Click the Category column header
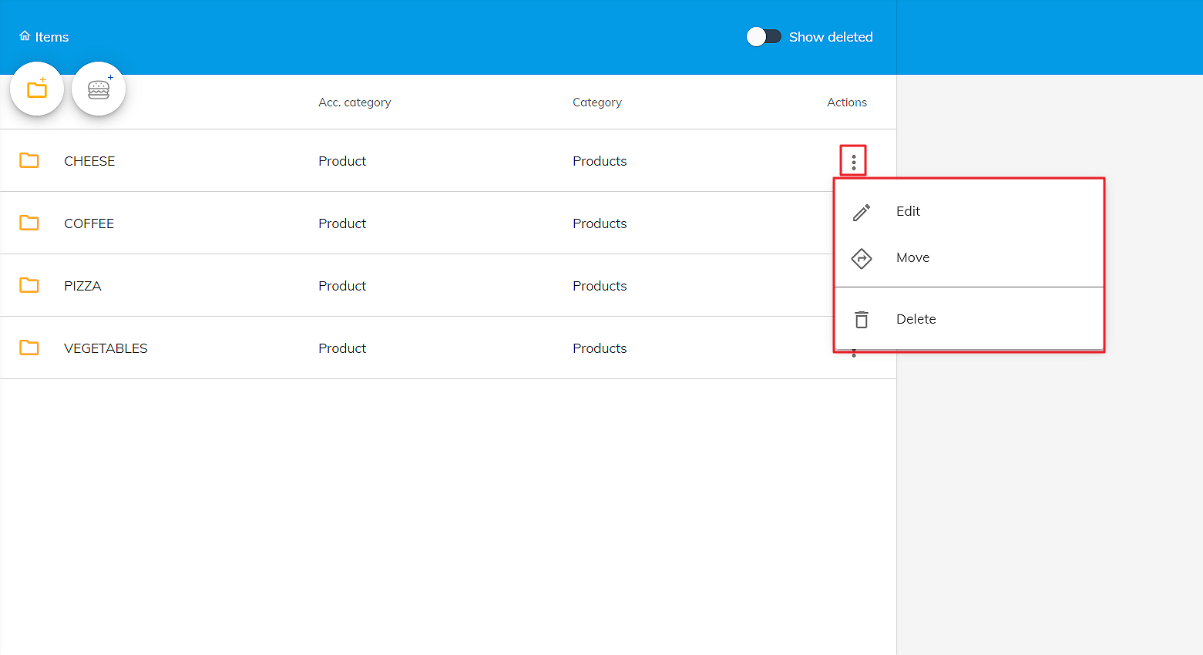This screenshot has width=1203, height=655. tap(596, 102)
